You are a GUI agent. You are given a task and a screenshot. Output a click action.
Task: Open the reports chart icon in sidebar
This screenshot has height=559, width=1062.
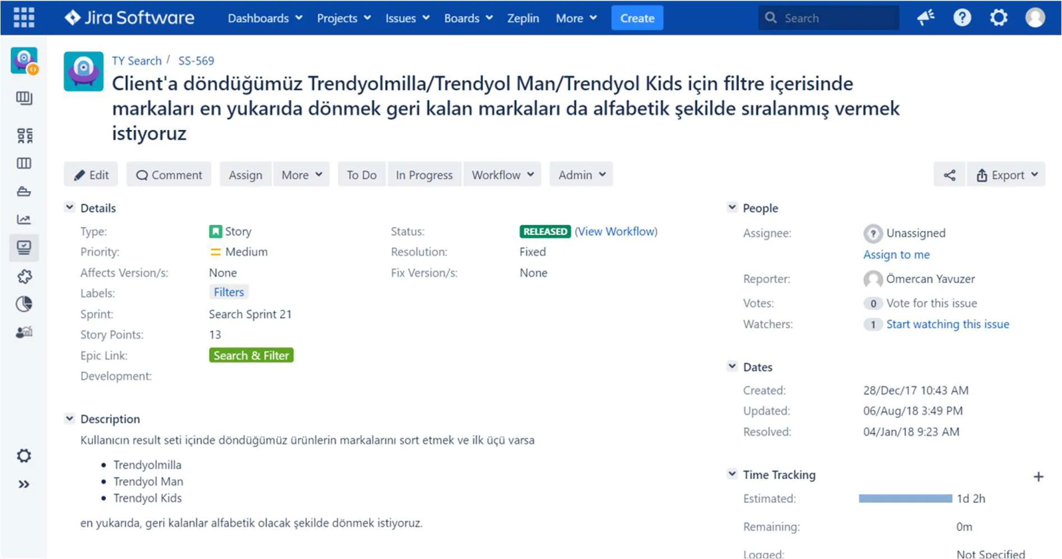tap(24, 220)
